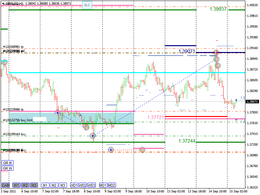Click the orange marker right of the bottom dashed connector
This screenshot has height=195, width=260.
click(x=142, y=150)
